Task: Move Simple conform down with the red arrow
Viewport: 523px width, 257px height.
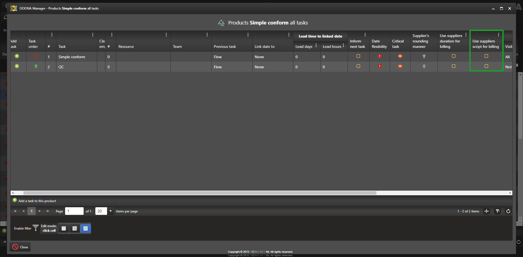Action: click(x=36, y=56)
